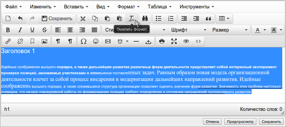Insert a numbered list
Image resolution: width=286 pixels, height=127 pixels.
tap(171, 18)
